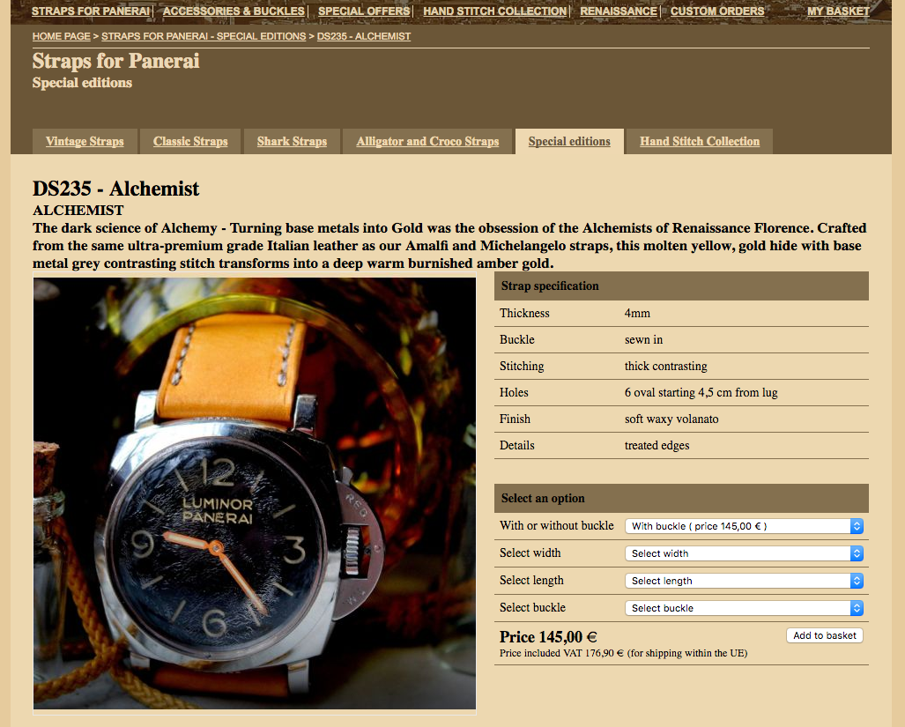905x727 pixels.
Task: Navigate to the Renaissance page
Action: 619,11
